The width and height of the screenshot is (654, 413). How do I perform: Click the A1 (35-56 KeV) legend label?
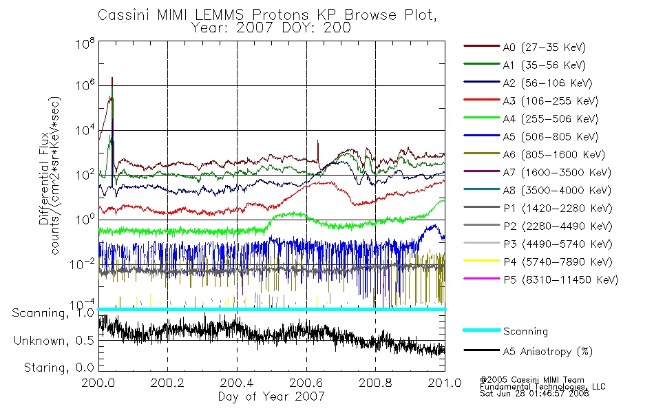544,65
